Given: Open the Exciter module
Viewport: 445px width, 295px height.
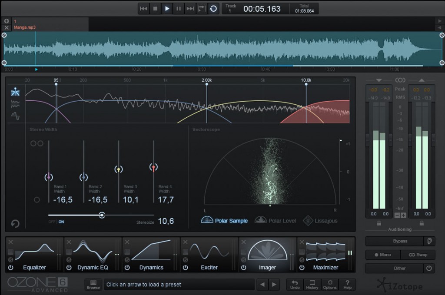Looking at the screenshot, I should (x=209, y=255).
